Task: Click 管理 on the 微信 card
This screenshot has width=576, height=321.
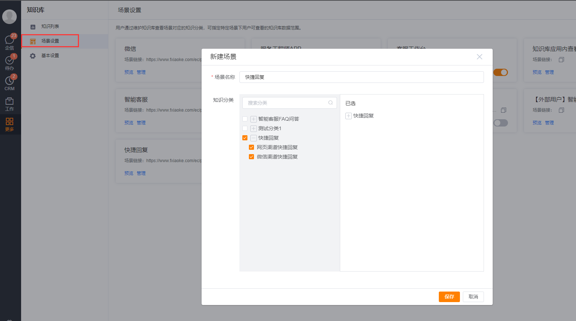Action: pos(141,72)
